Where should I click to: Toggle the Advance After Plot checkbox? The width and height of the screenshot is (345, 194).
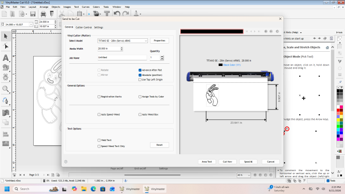[x=140, y=70]
